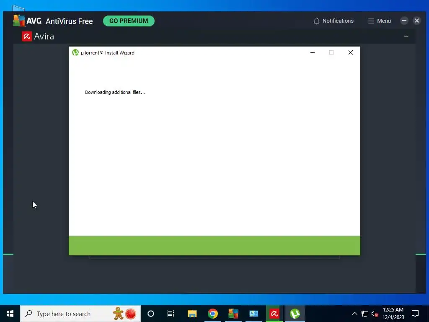Image resolution: width=429 pixels, height=322 pixels.
Task: Close the µTorrent Install Wizard
Action: [x=351, y=52]
